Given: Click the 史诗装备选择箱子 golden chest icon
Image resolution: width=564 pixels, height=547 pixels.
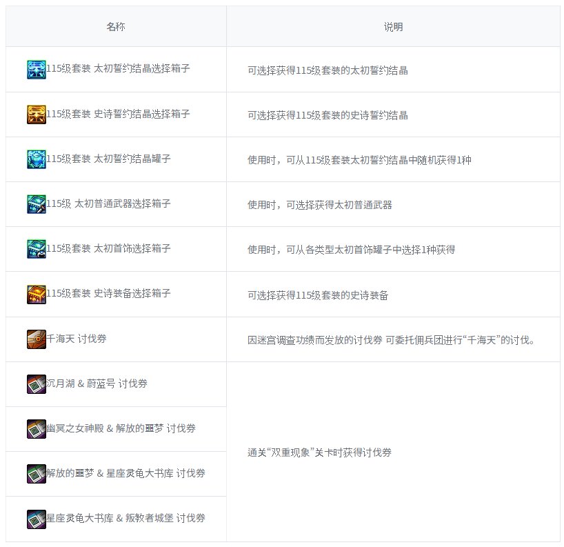Looking at the screenshot, I should point(37,294).
